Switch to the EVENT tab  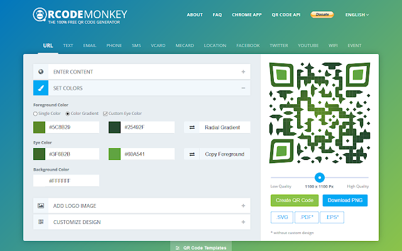[x=354, y=46]
